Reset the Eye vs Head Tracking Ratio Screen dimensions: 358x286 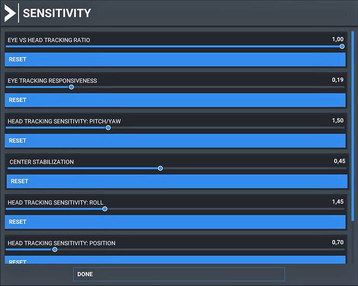[x=175, y=59]
